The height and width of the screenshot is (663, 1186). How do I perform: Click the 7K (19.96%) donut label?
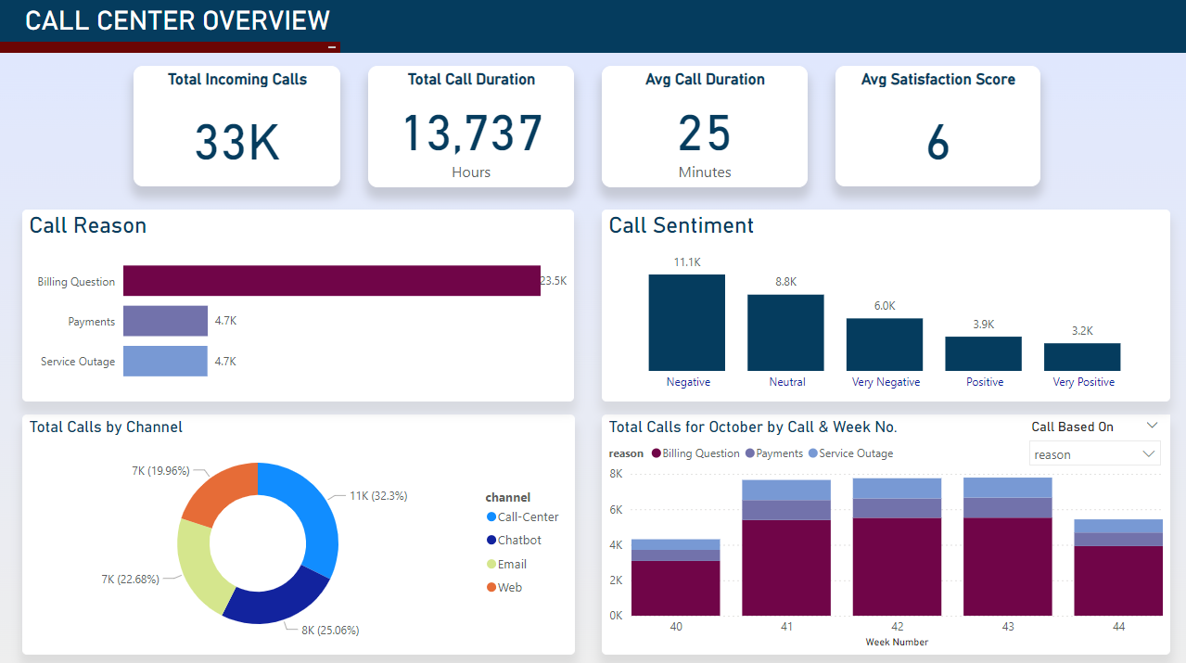point(161,471)
